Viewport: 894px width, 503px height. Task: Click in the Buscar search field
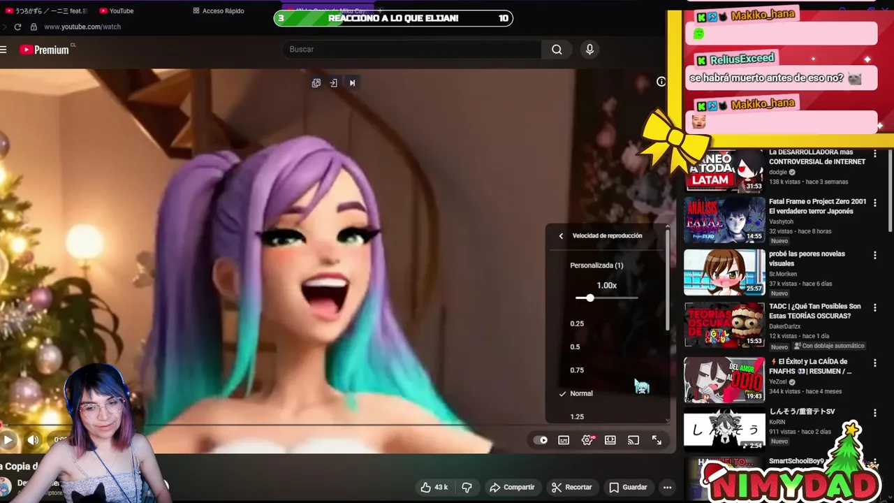point(412,50)
